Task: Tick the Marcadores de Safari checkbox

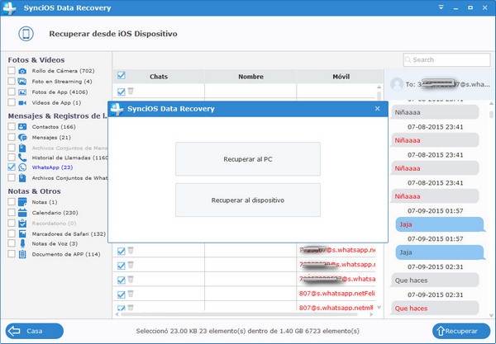Action: click(12, 233)
